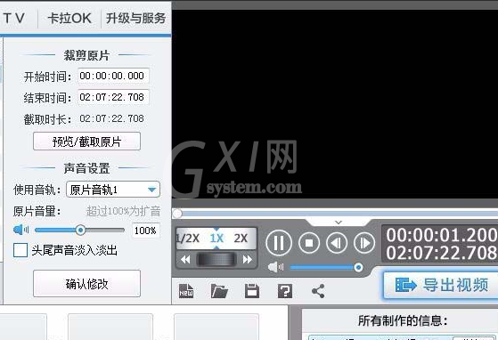Click the rewind double-arrow icon

coord(185,260)
